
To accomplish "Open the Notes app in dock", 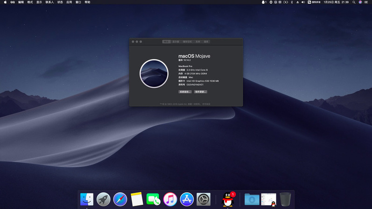I will pyautogui.click(x=136, y=199).
